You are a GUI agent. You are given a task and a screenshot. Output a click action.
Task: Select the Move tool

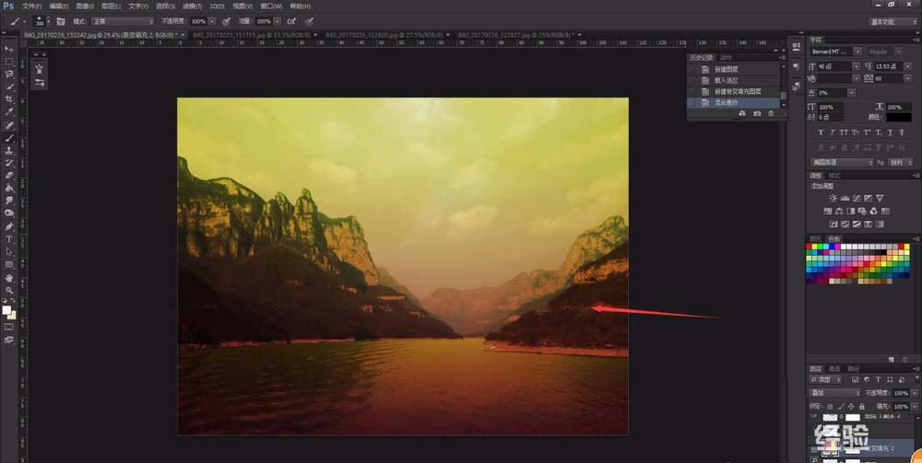point(9,49)
